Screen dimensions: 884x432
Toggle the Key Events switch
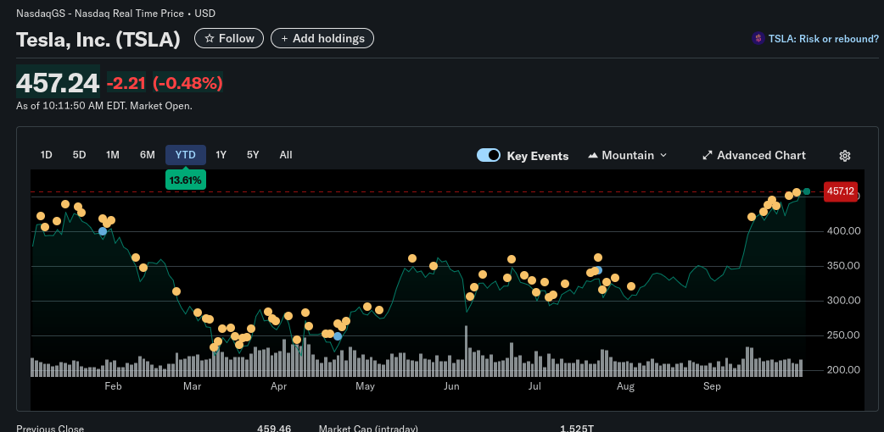pos(489,155)
